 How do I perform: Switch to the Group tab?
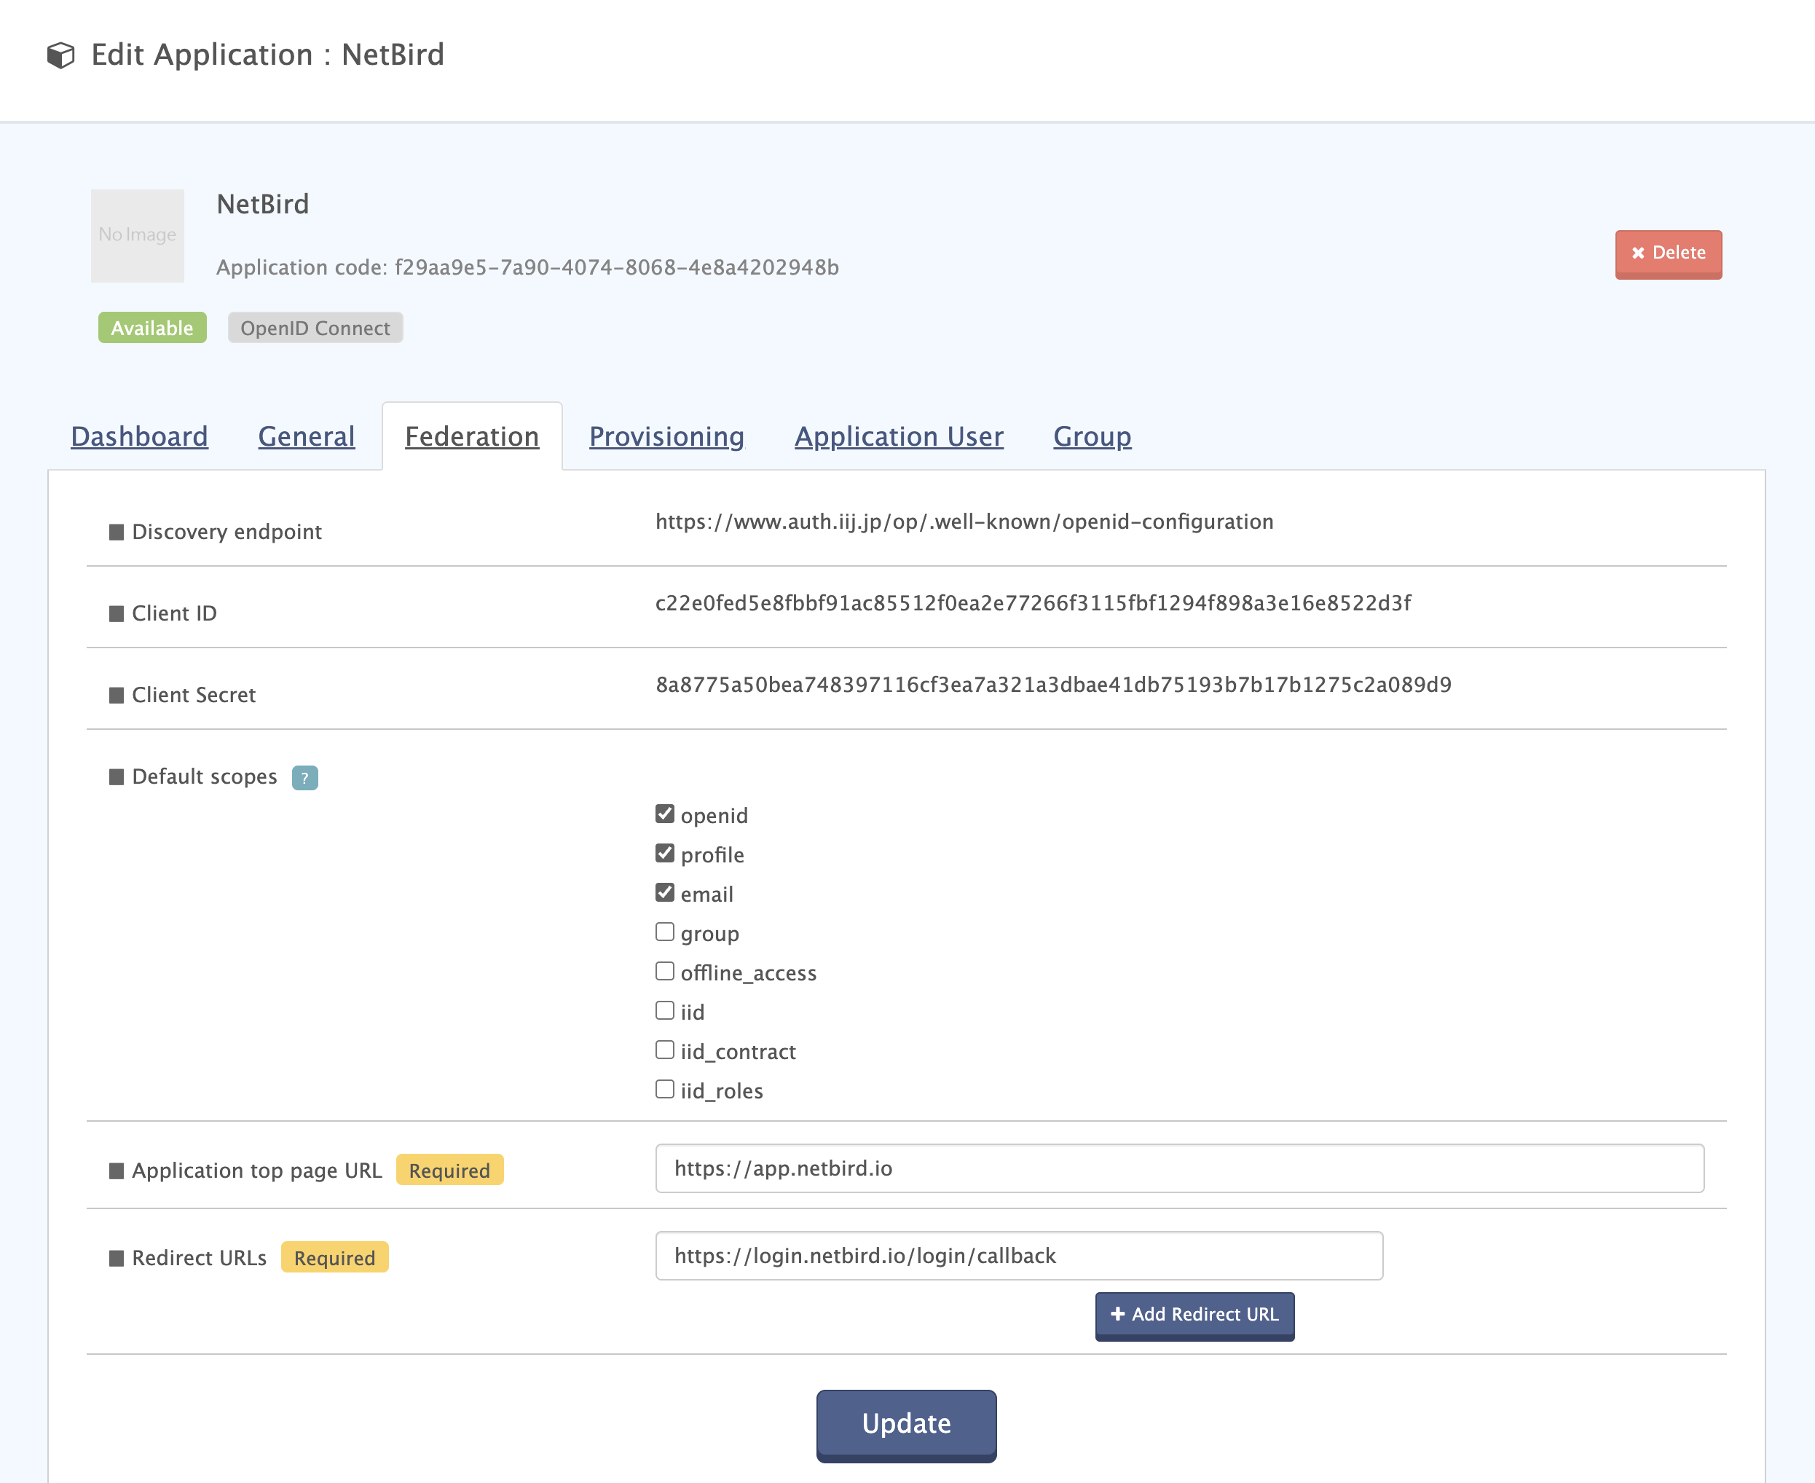[x=1092, y=436]
